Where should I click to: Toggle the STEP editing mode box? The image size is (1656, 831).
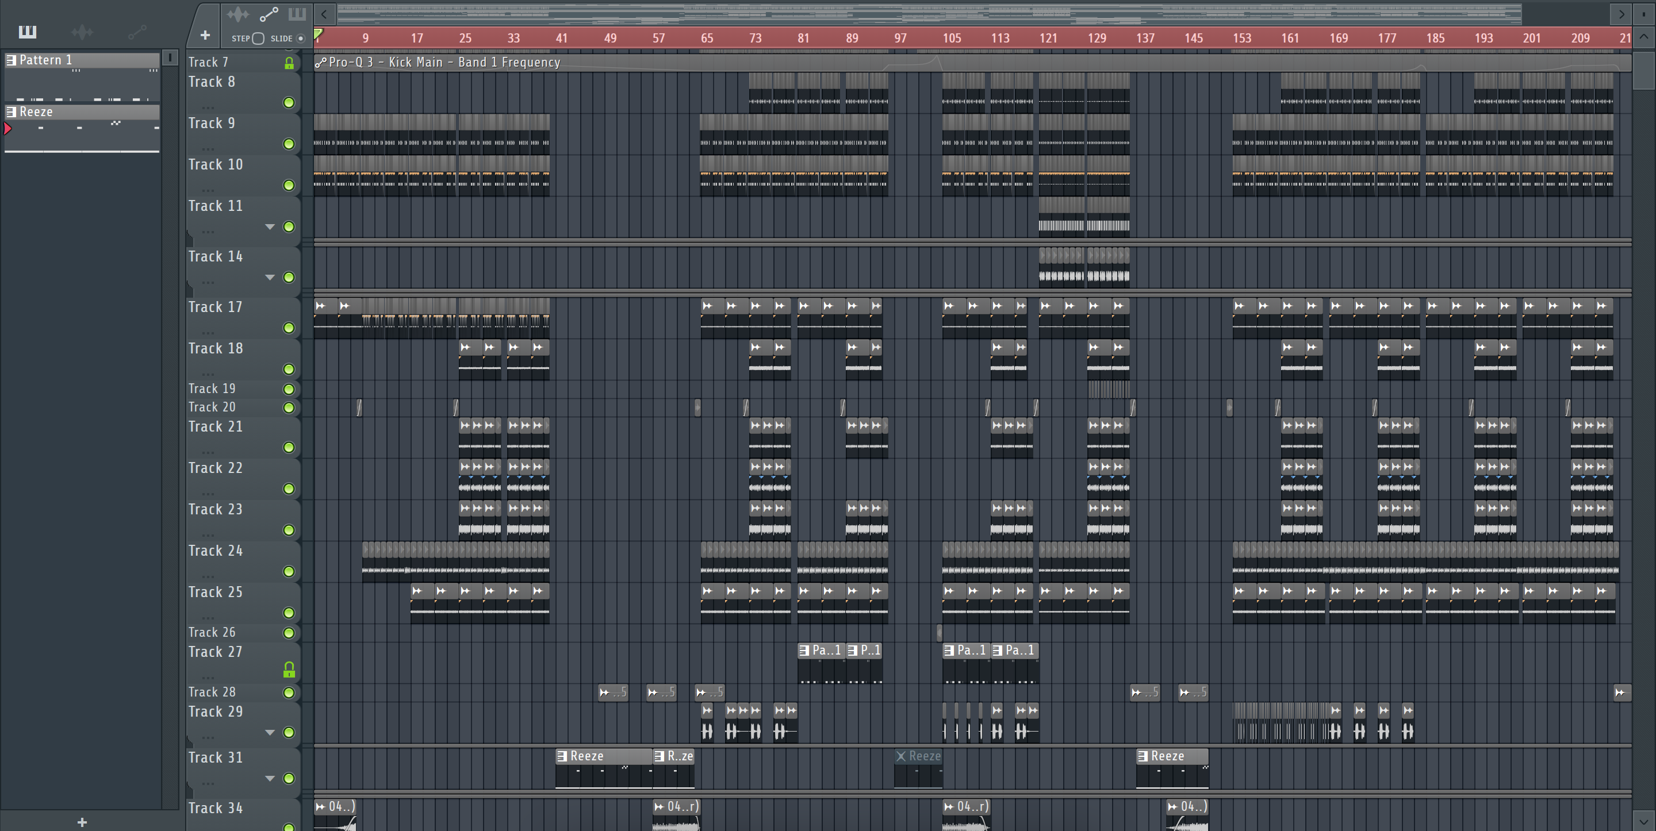click(x=258, y=39)
